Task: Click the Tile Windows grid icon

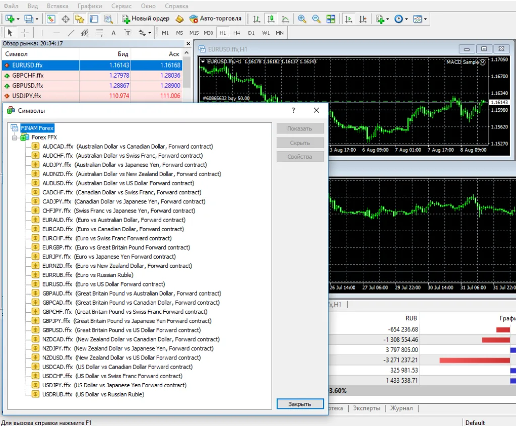Action: tap(331, 19)
